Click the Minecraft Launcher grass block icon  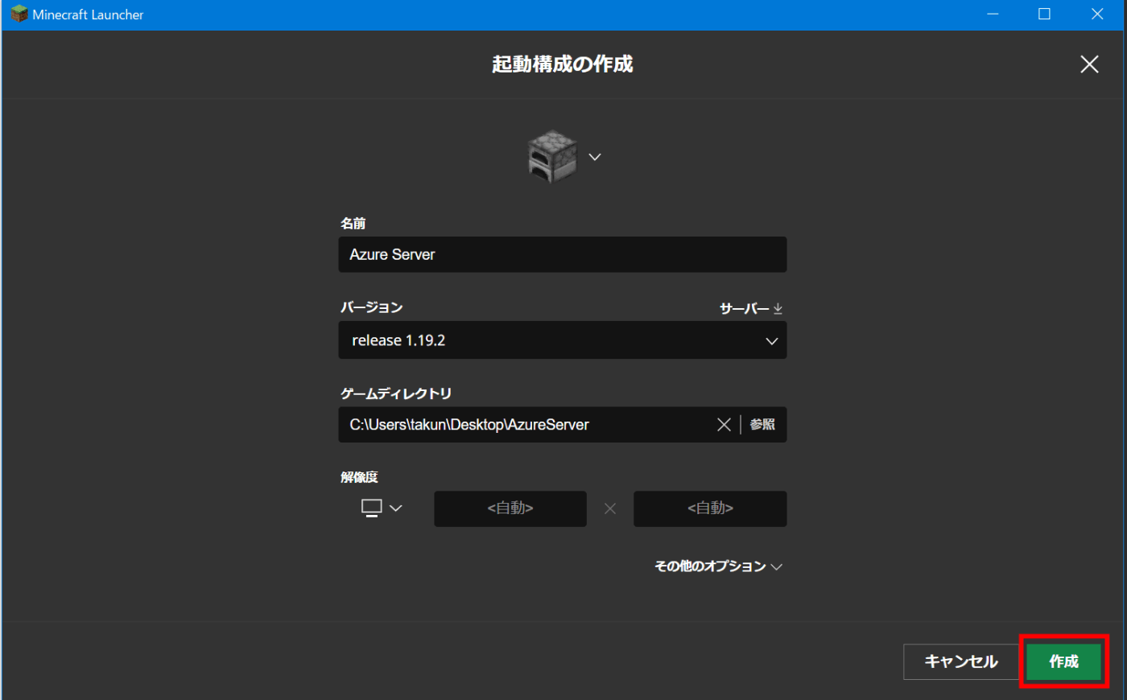coord(19,14)
